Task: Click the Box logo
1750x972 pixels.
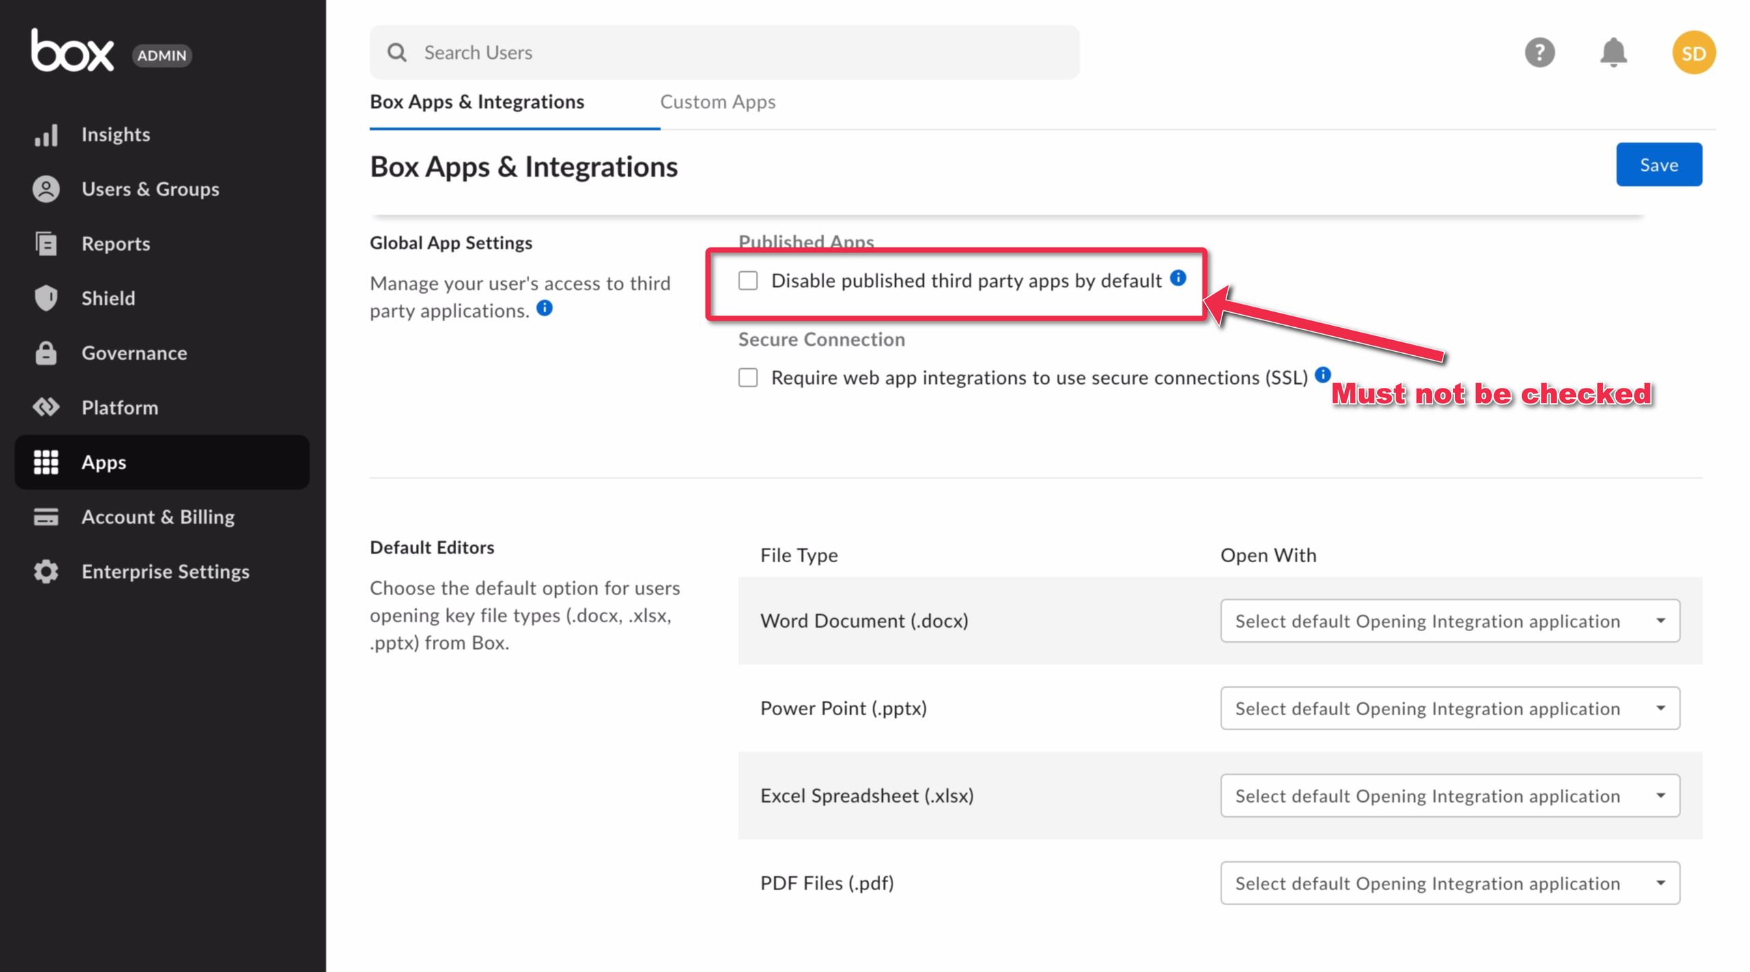Action: point(72,51)
